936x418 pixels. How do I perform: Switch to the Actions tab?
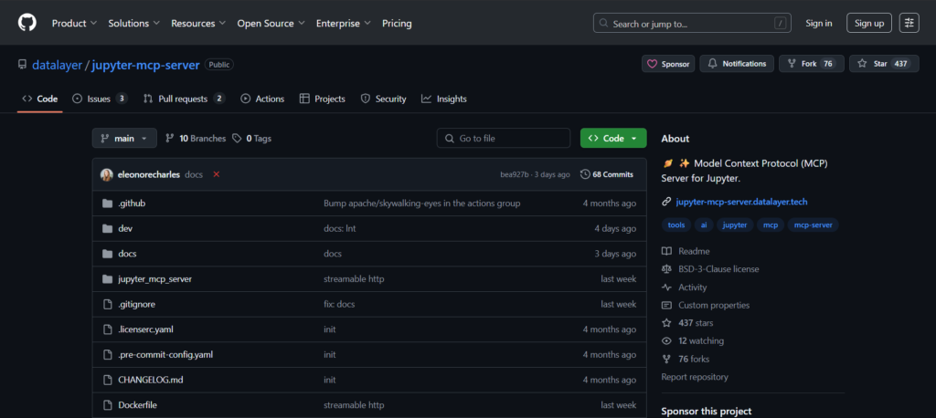click(262, 99)
